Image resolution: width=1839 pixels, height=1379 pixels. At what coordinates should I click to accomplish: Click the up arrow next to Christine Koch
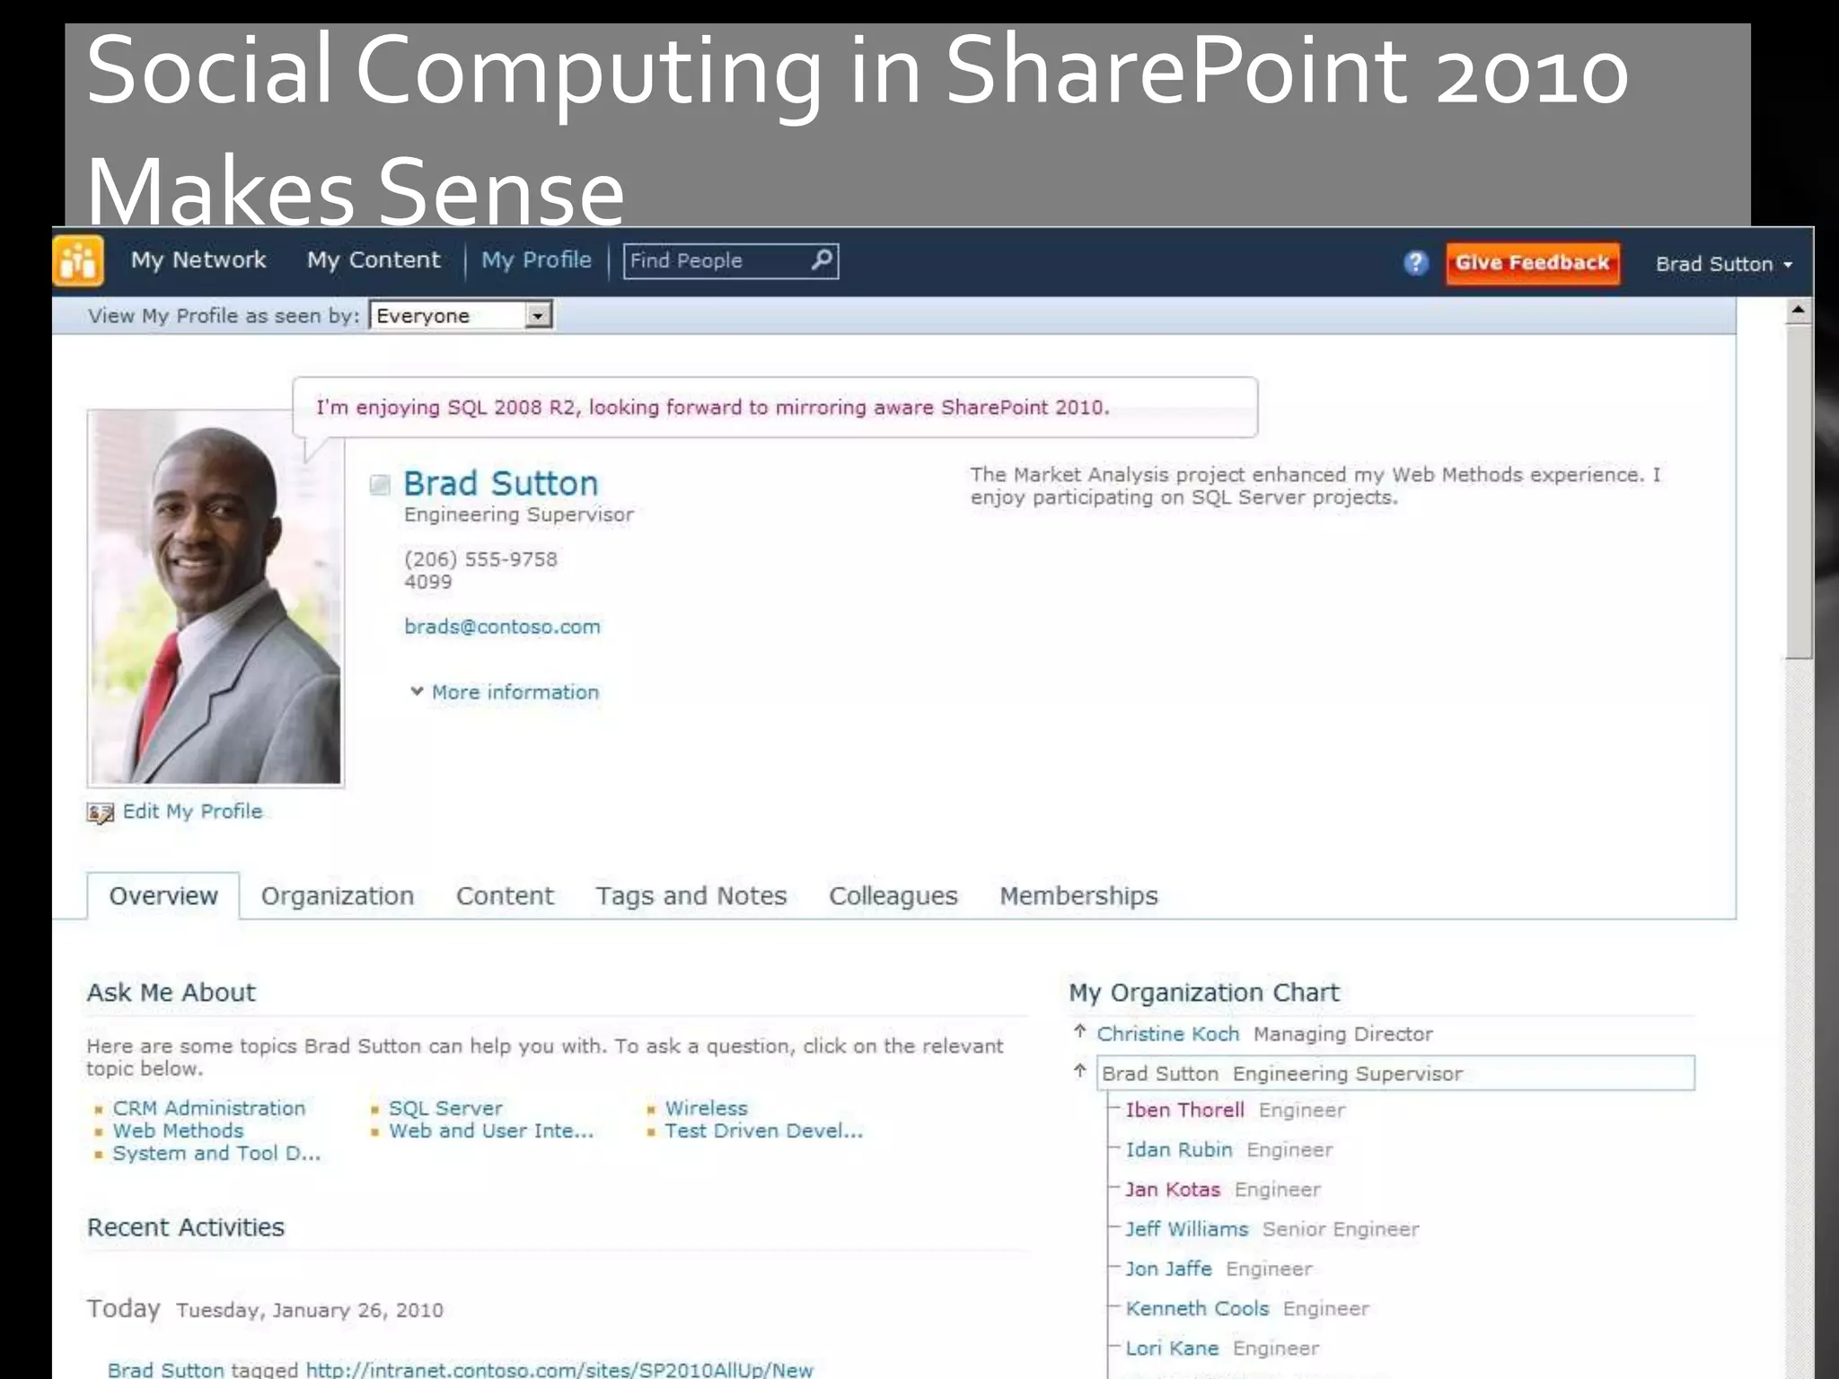pyautogui.click(x=1080, y=1032)
